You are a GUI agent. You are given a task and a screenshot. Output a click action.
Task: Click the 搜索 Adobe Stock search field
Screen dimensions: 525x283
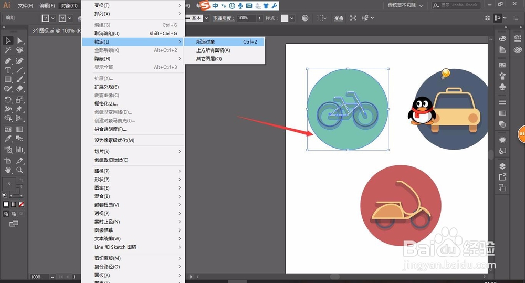pyautogui.click(x=456, y=5)
